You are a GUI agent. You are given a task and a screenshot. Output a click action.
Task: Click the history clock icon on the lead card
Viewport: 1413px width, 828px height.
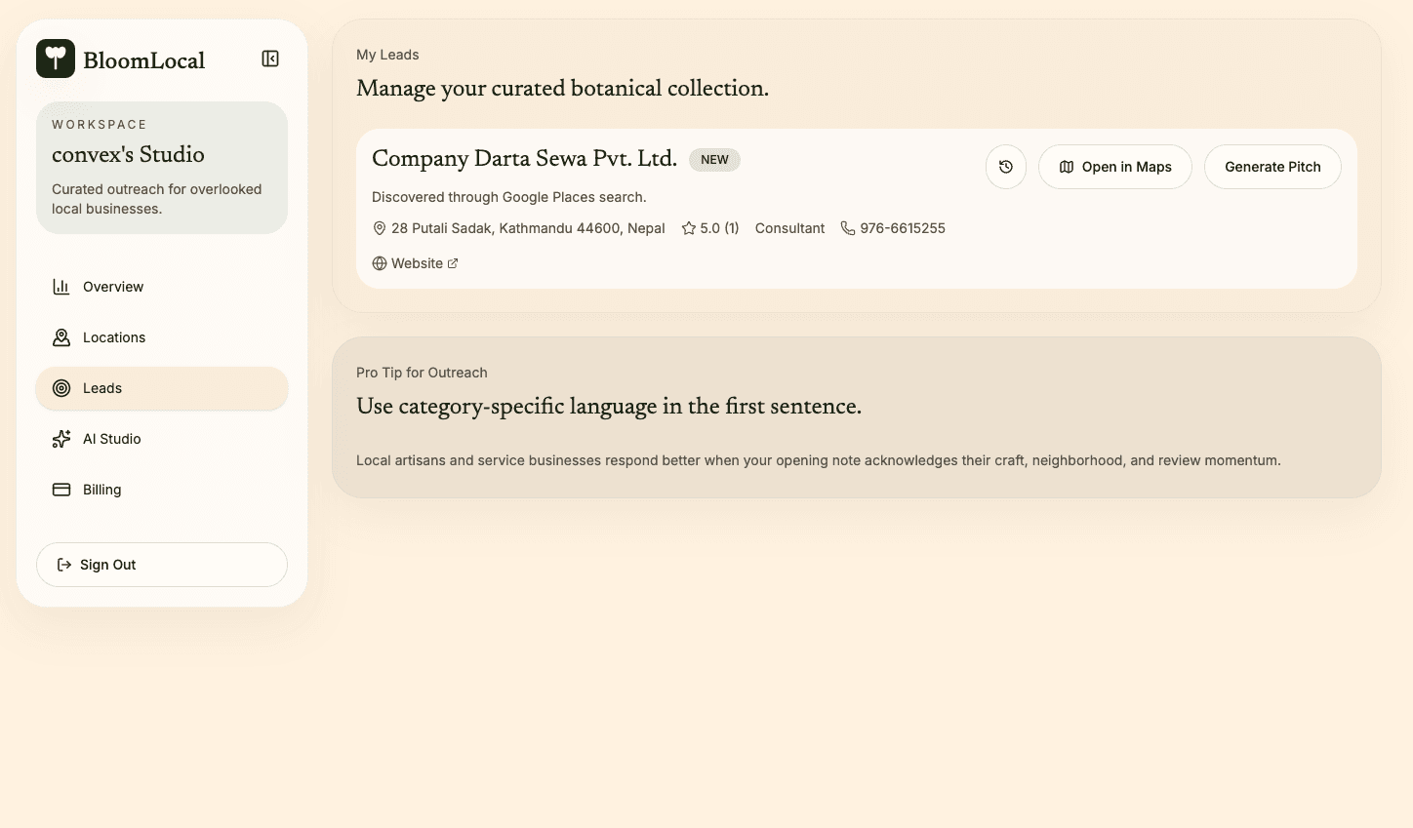(x=1006, y=166)
